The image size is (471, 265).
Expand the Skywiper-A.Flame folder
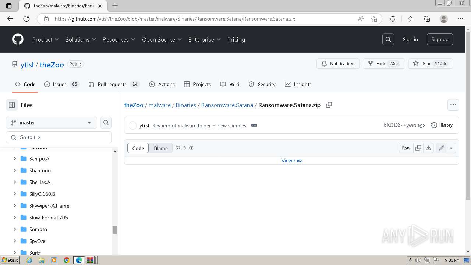[x=15, y=206]
